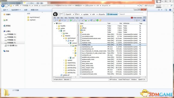The image size is (174, 98).
Task: Select the weaponarchetypes.meta file row
Action: coord(113,74)
